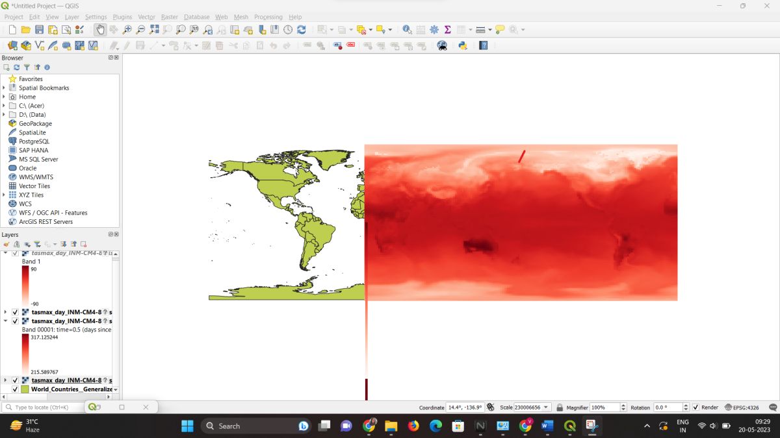Expand the XYZ Tiles node

point(4,195)
